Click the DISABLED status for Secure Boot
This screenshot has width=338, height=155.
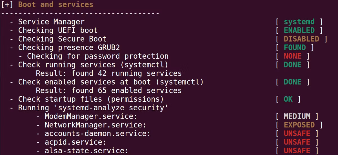click(x=301, y=39)
